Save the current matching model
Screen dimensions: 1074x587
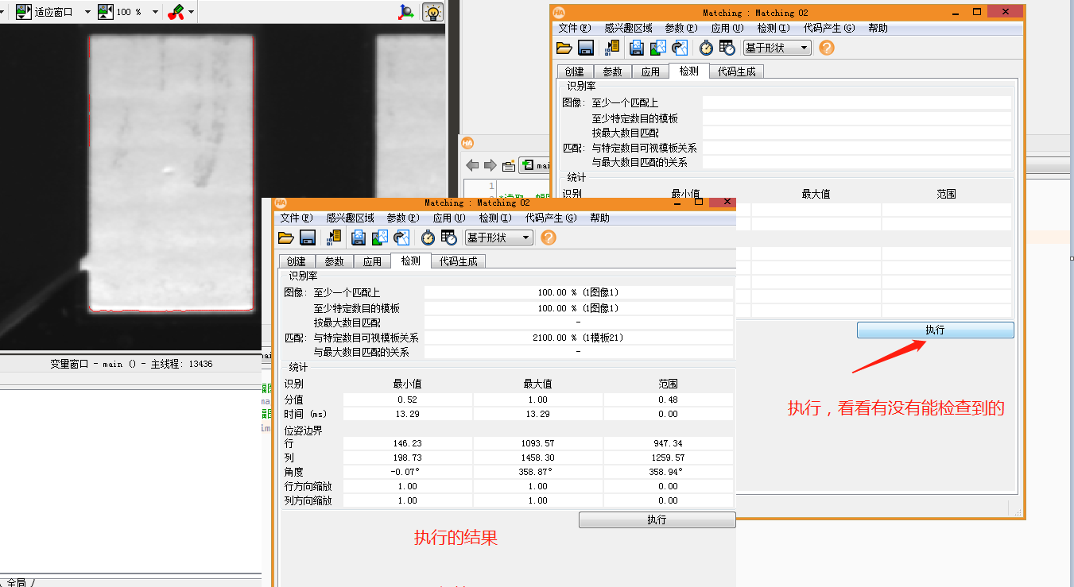(x=307, y=237)
